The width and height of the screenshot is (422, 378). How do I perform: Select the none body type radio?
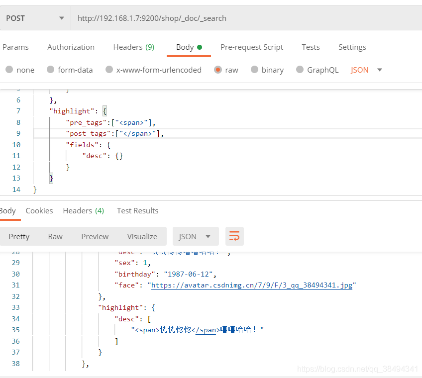click(9, 70)
